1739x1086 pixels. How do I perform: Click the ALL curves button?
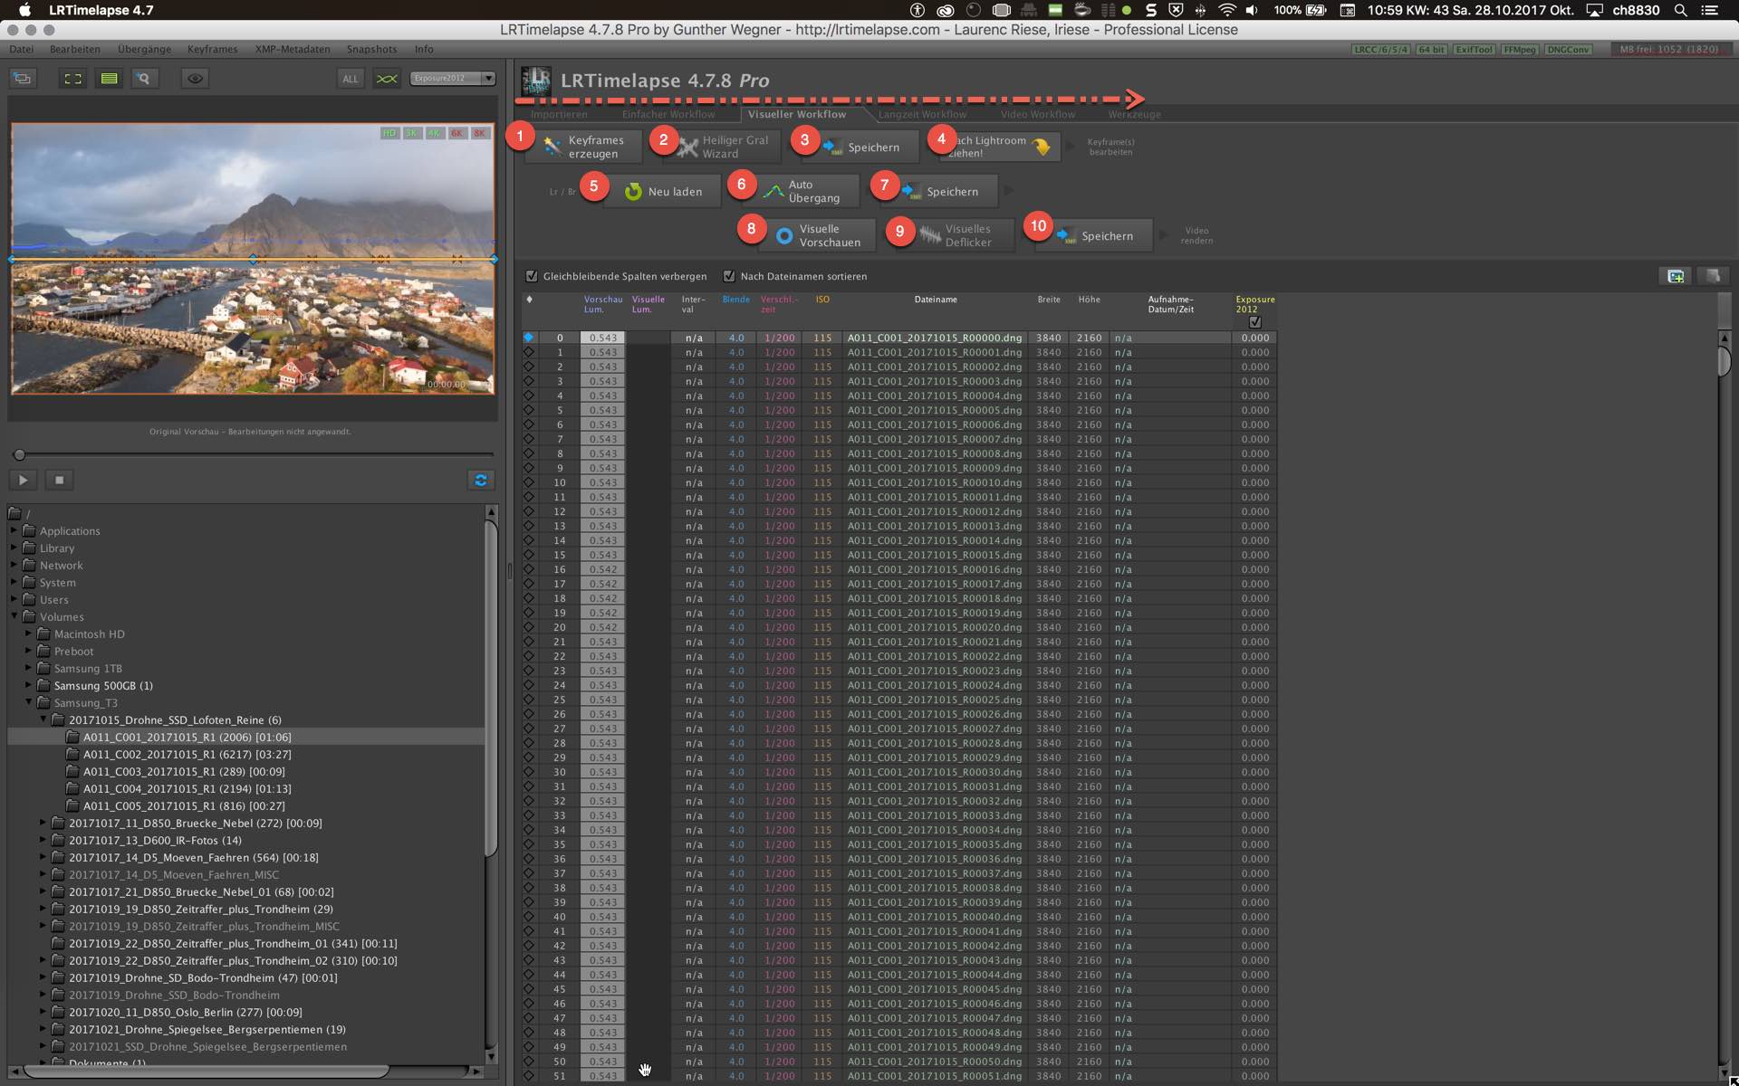tap(351, 79)
